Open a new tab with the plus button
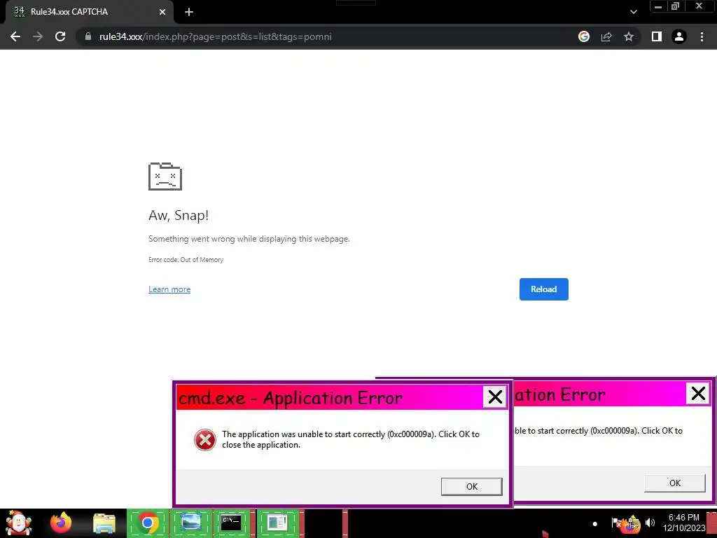This screenshot has width=717, height=538. (189, 12)
